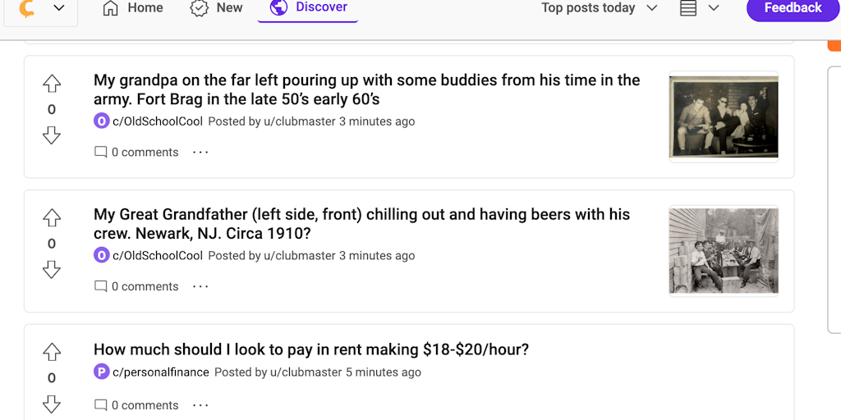Open more options on the grandpa post
Screen dimensions: 841x420
(x=200, y=152)
